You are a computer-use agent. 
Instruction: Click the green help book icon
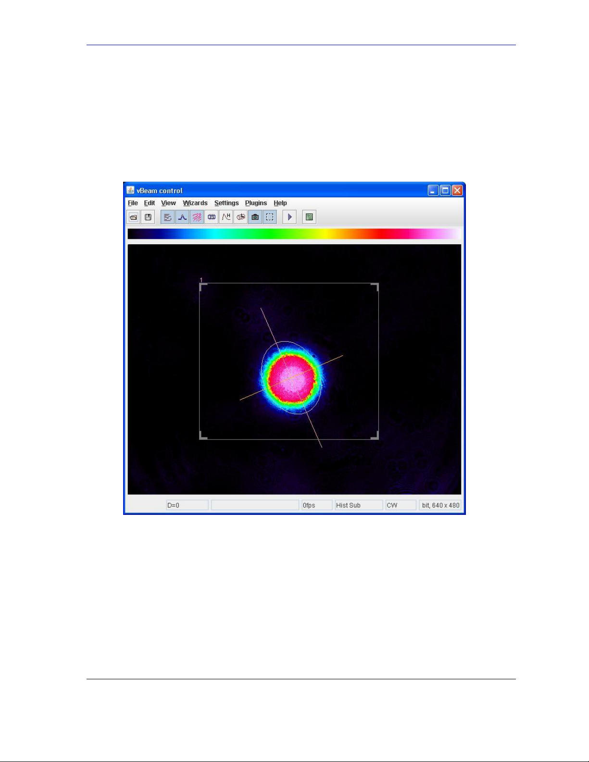pyautogui.click(x=309, y=217)
